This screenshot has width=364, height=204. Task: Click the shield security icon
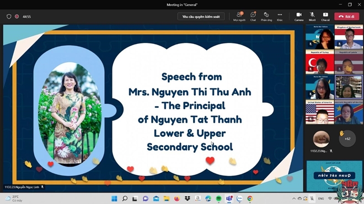pos(9,16)
